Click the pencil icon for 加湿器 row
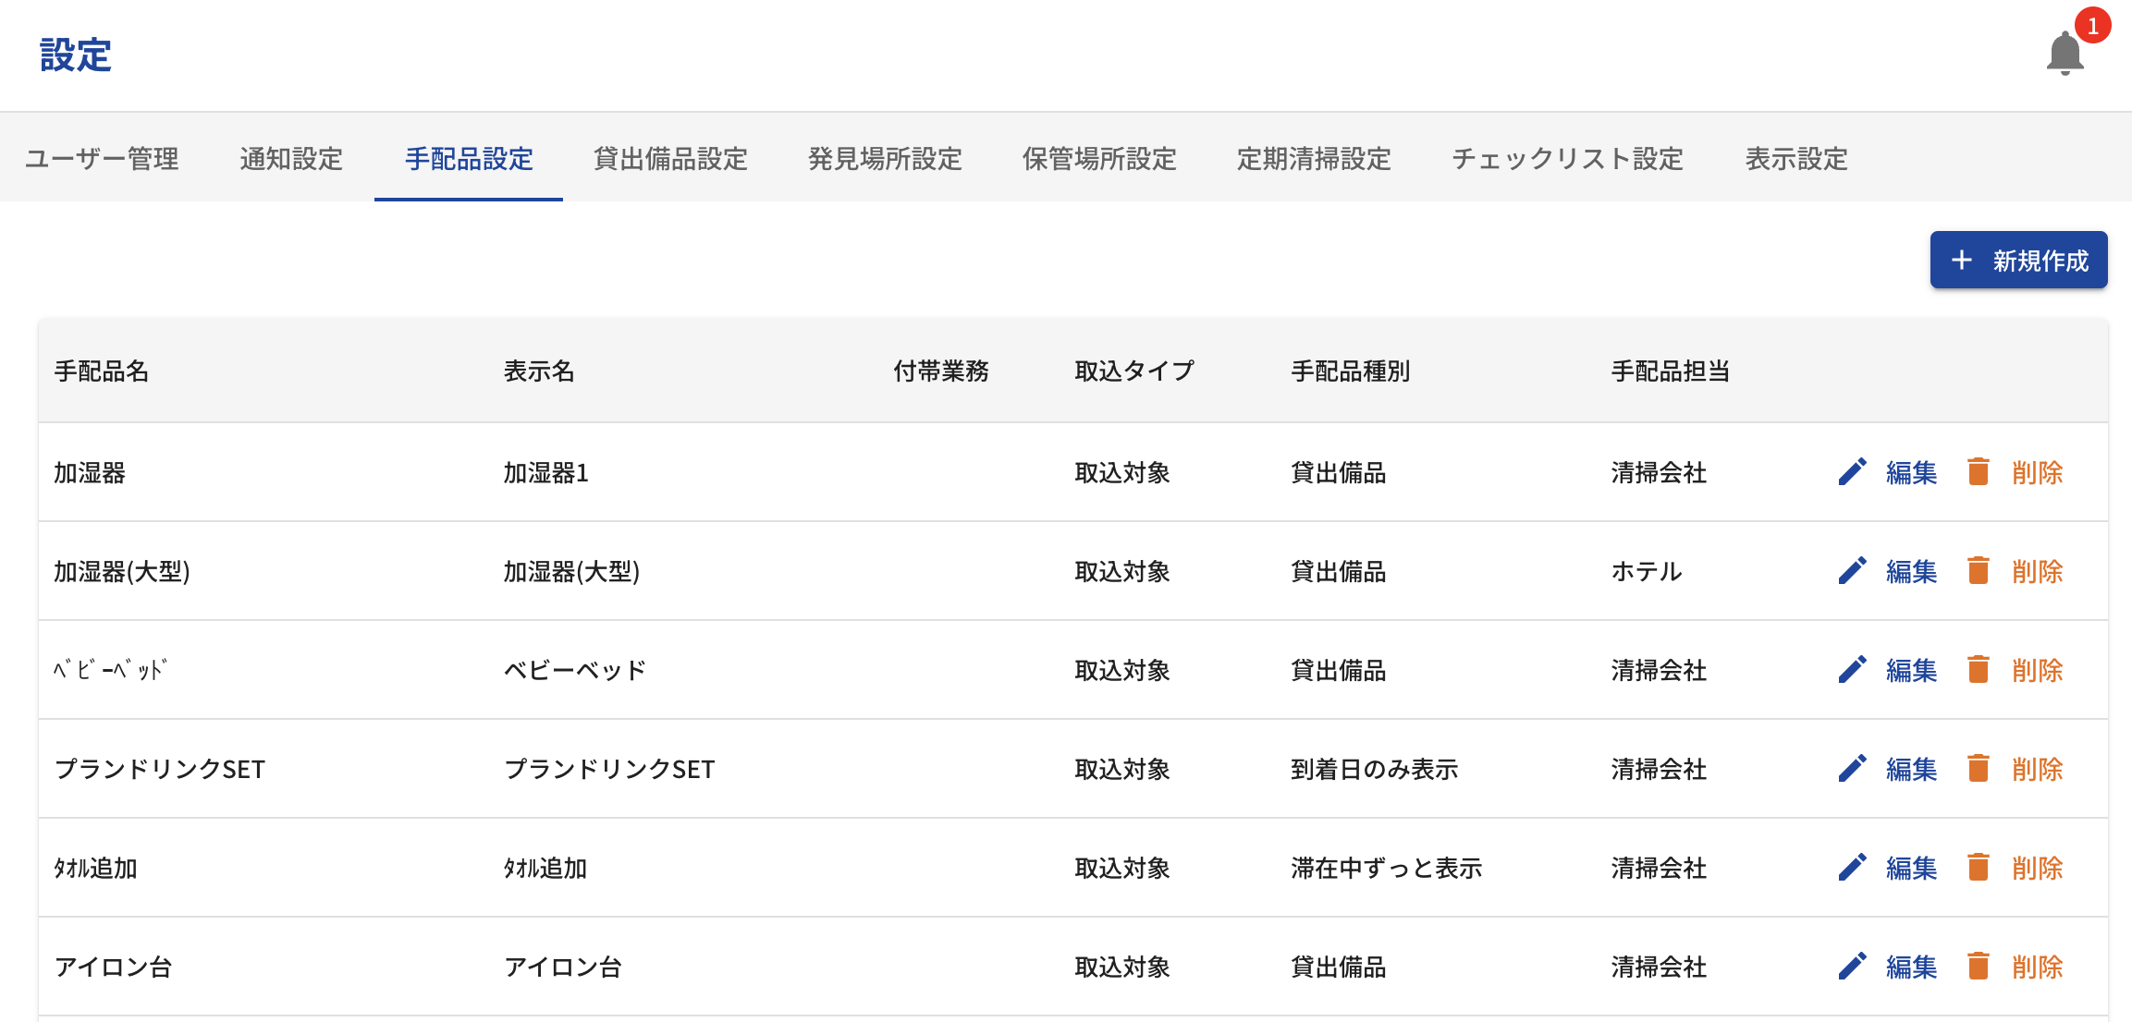The image size is (2132, 1022). pos(1852,472)
